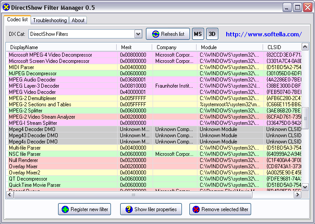The width and height of the screenshot is (315, 224).
Task: Select the Null Renderer row
Action: (155, 160)
